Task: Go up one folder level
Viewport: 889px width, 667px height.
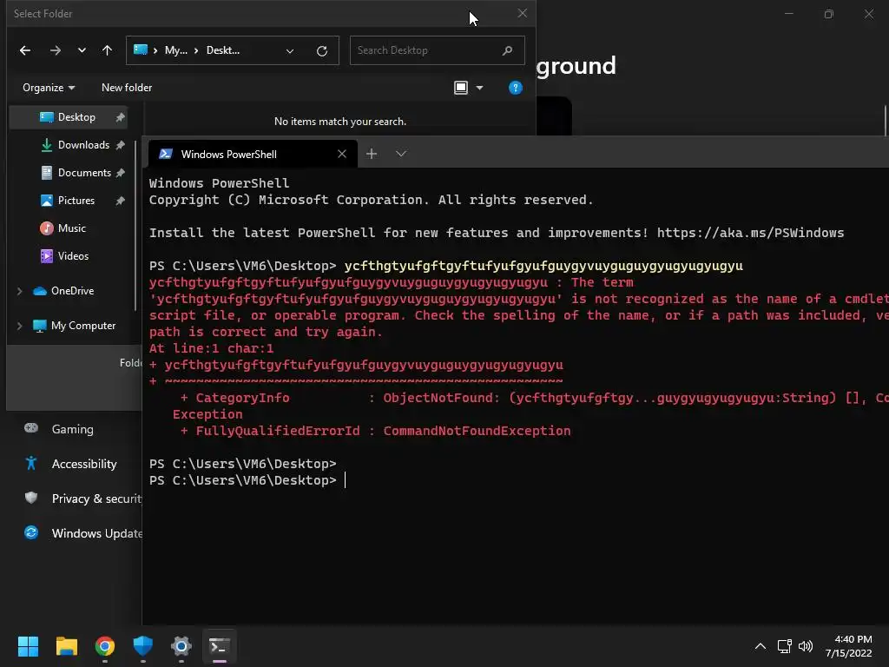Action: click(107, 50)
